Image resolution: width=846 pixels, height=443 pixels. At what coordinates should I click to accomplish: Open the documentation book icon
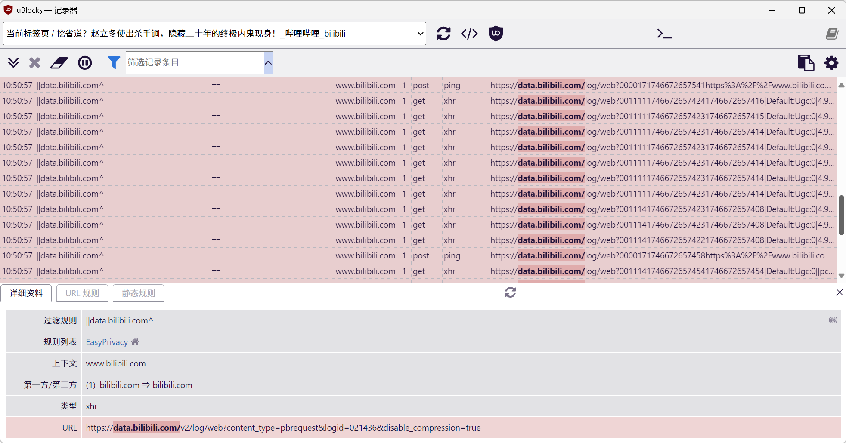click(832, 34)
